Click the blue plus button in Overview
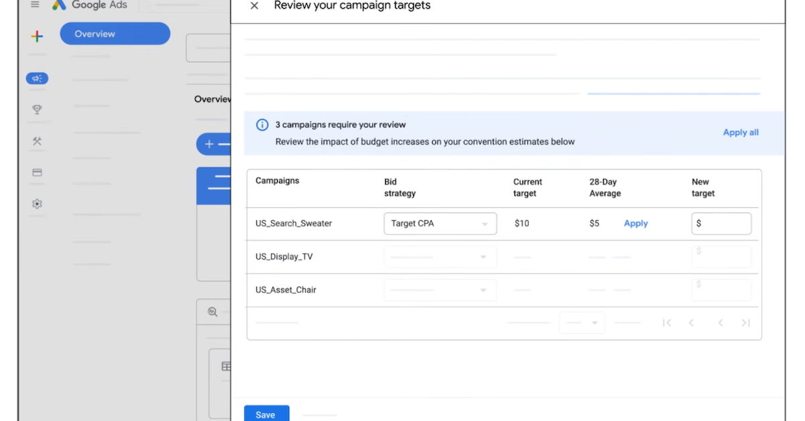The width and height of the screenshot is (805, 421). pos(213,144)
